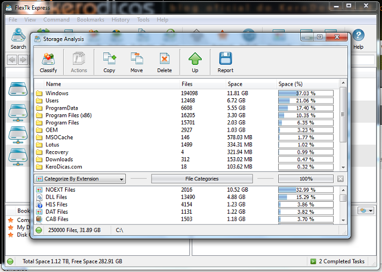
Task: Open the Help menu
Action: click(x=162, y=20)
